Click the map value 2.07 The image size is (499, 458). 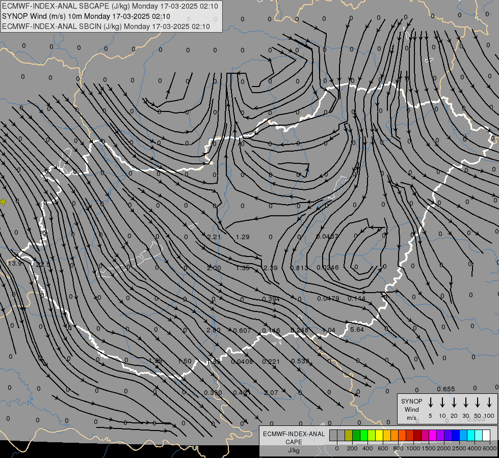pos(271,393)
